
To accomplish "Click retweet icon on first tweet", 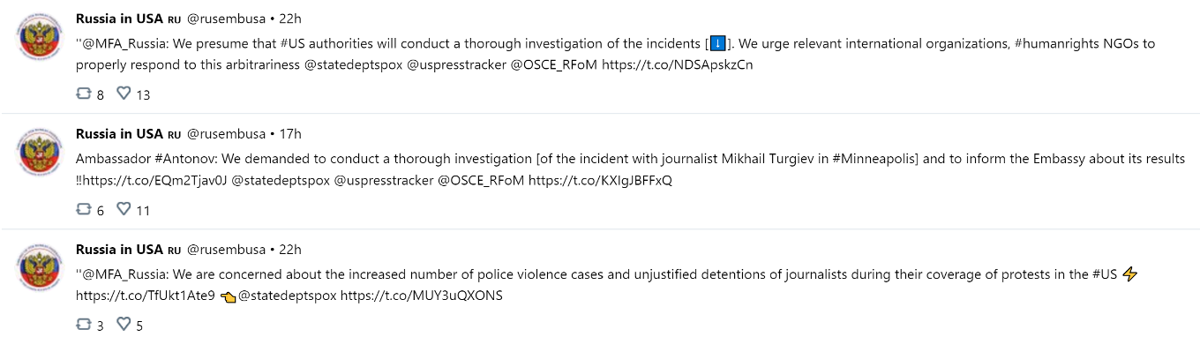I will (x=84, y=94).
